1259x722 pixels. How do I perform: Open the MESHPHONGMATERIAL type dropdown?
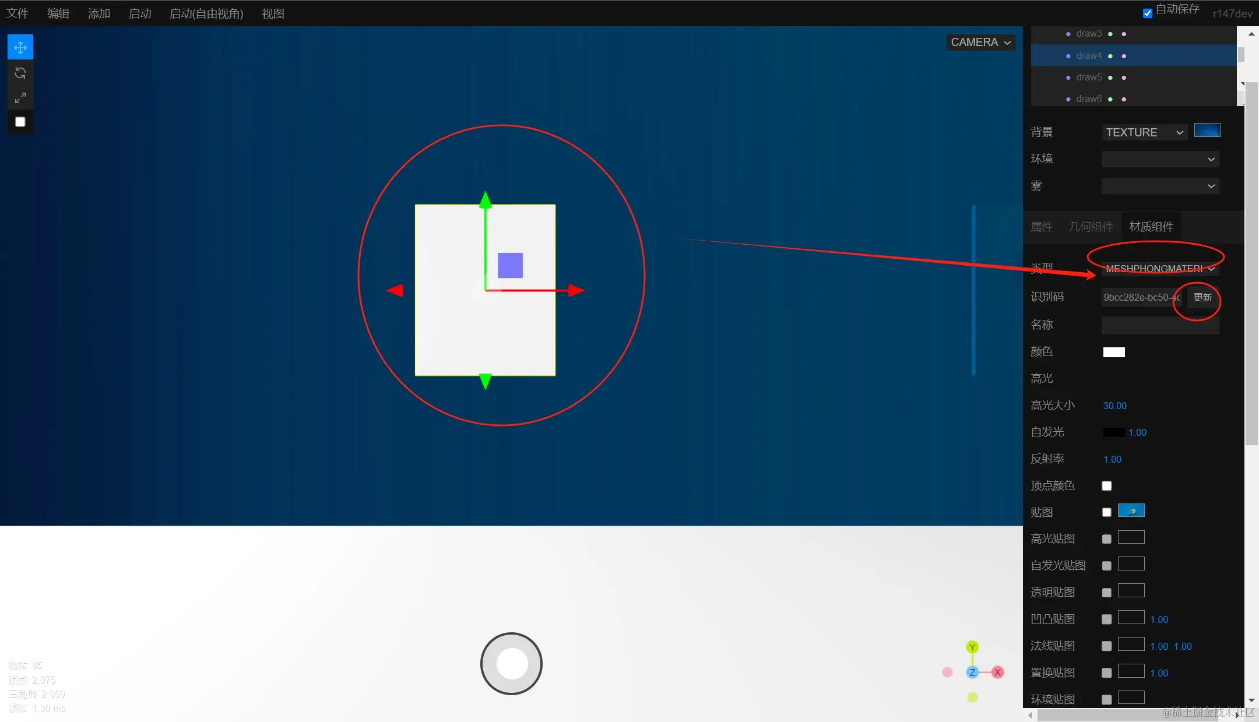coord(1159,269)
